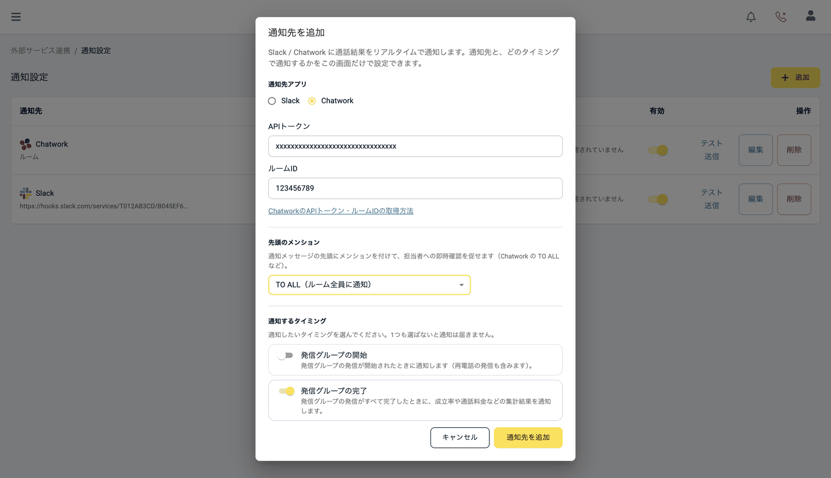Click the ルーム text under Chatwork
The height and width of the screenshot is (478, 831).
pos(29,157)
